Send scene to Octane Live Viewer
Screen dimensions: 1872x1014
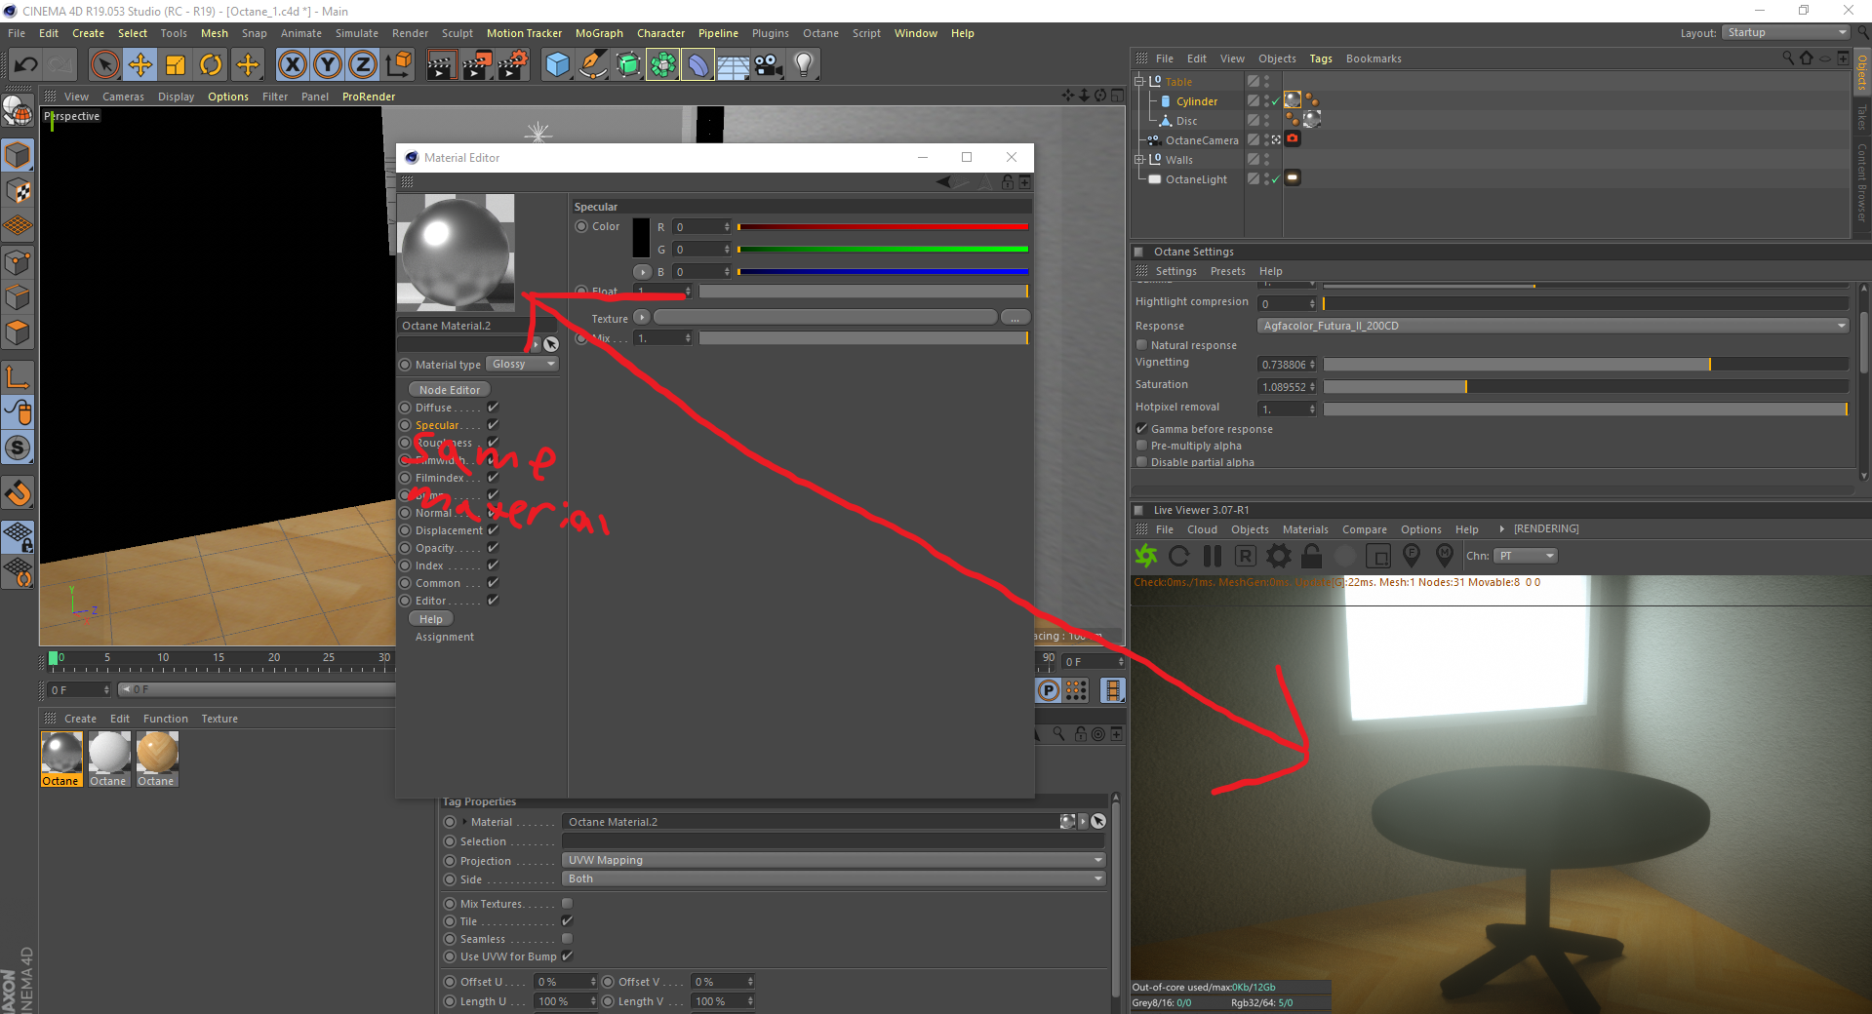tap(1146, 556)
